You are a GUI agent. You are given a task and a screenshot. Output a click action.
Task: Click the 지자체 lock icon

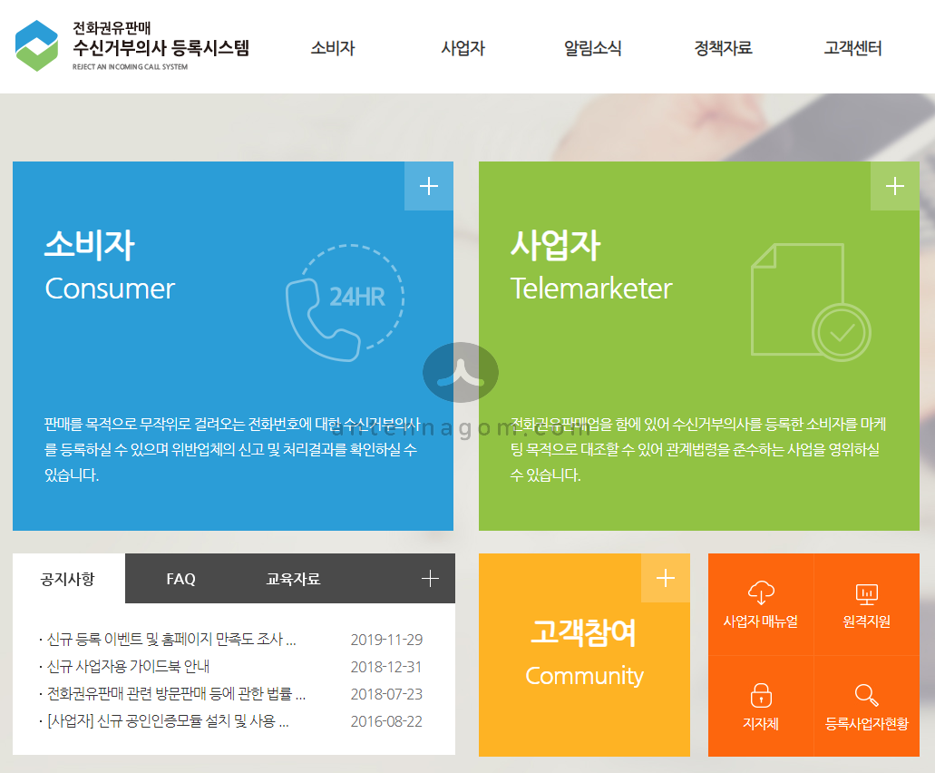761,695
